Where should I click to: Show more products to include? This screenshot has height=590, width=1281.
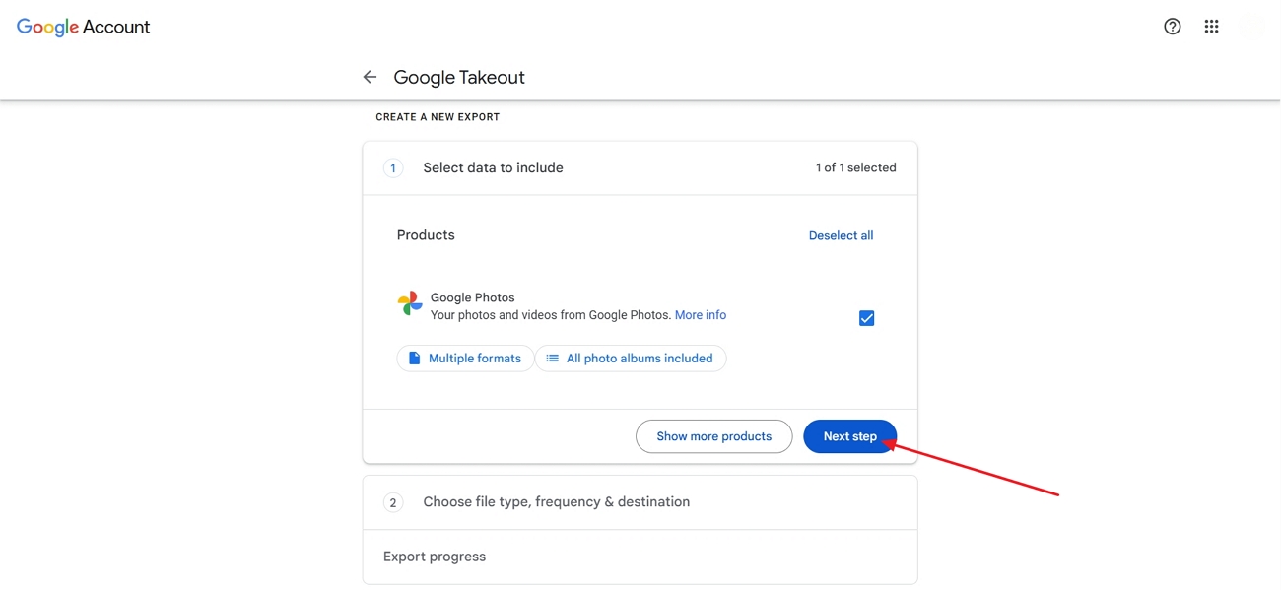point(713,436)
